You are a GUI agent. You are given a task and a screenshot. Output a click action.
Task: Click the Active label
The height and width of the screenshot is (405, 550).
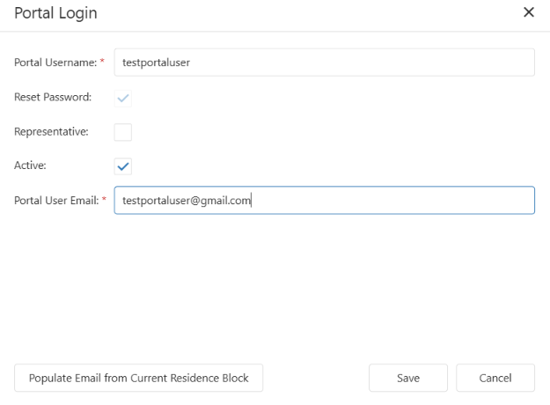pos(30,166)
